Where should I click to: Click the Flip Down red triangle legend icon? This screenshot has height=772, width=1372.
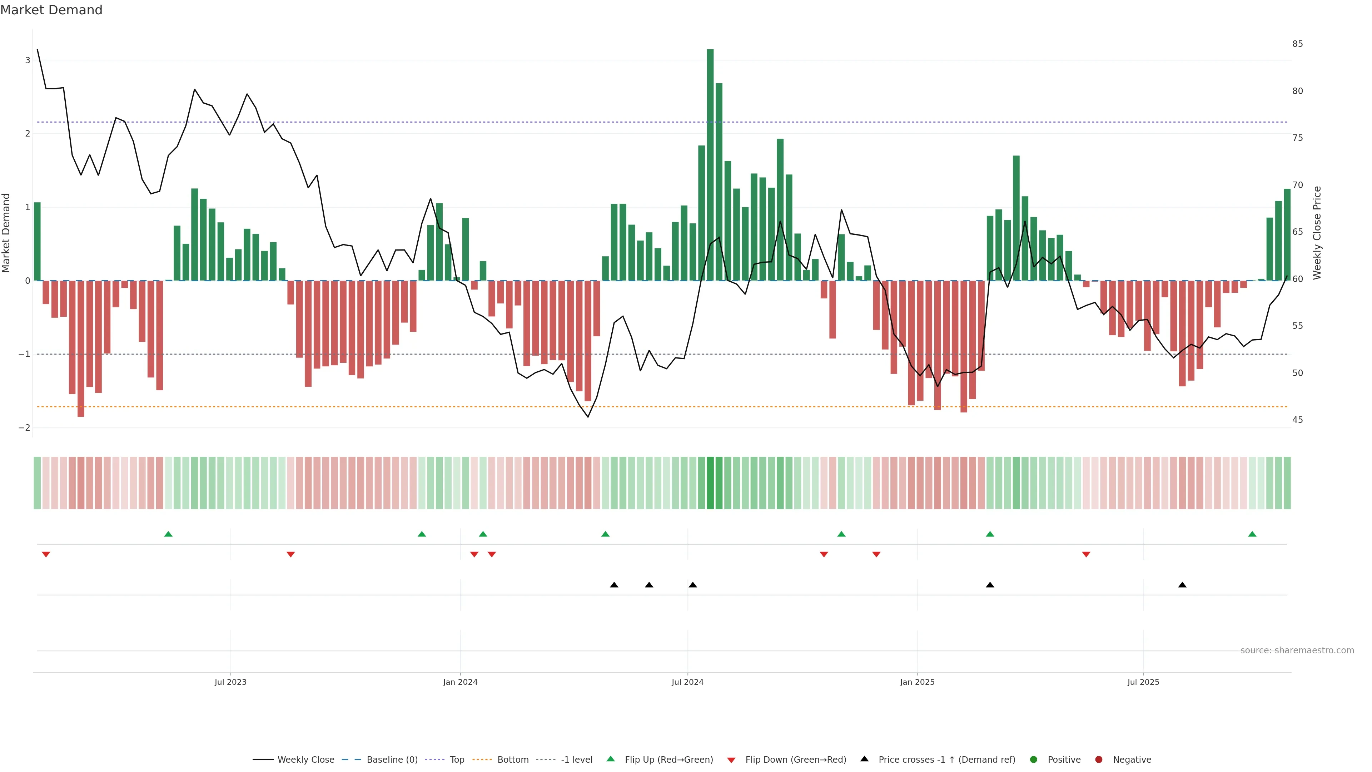[x=731, y=760]
